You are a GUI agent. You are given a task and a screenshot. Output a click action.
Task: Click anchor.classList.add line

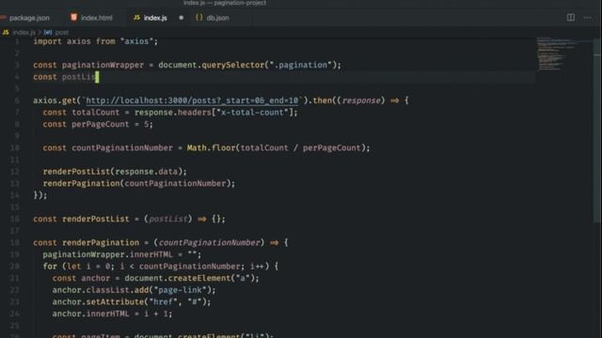point(134,290)
